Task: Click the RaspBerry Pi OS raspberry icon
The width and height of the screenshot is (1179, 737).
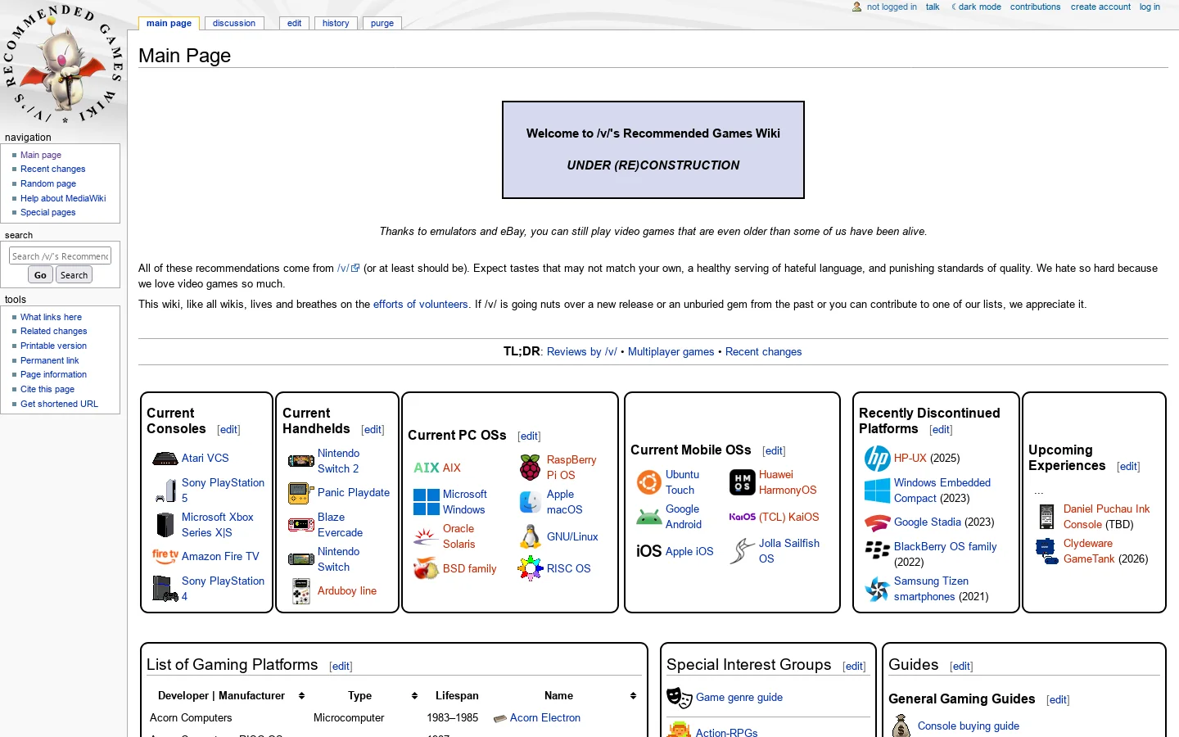Action: coord(531,468)
